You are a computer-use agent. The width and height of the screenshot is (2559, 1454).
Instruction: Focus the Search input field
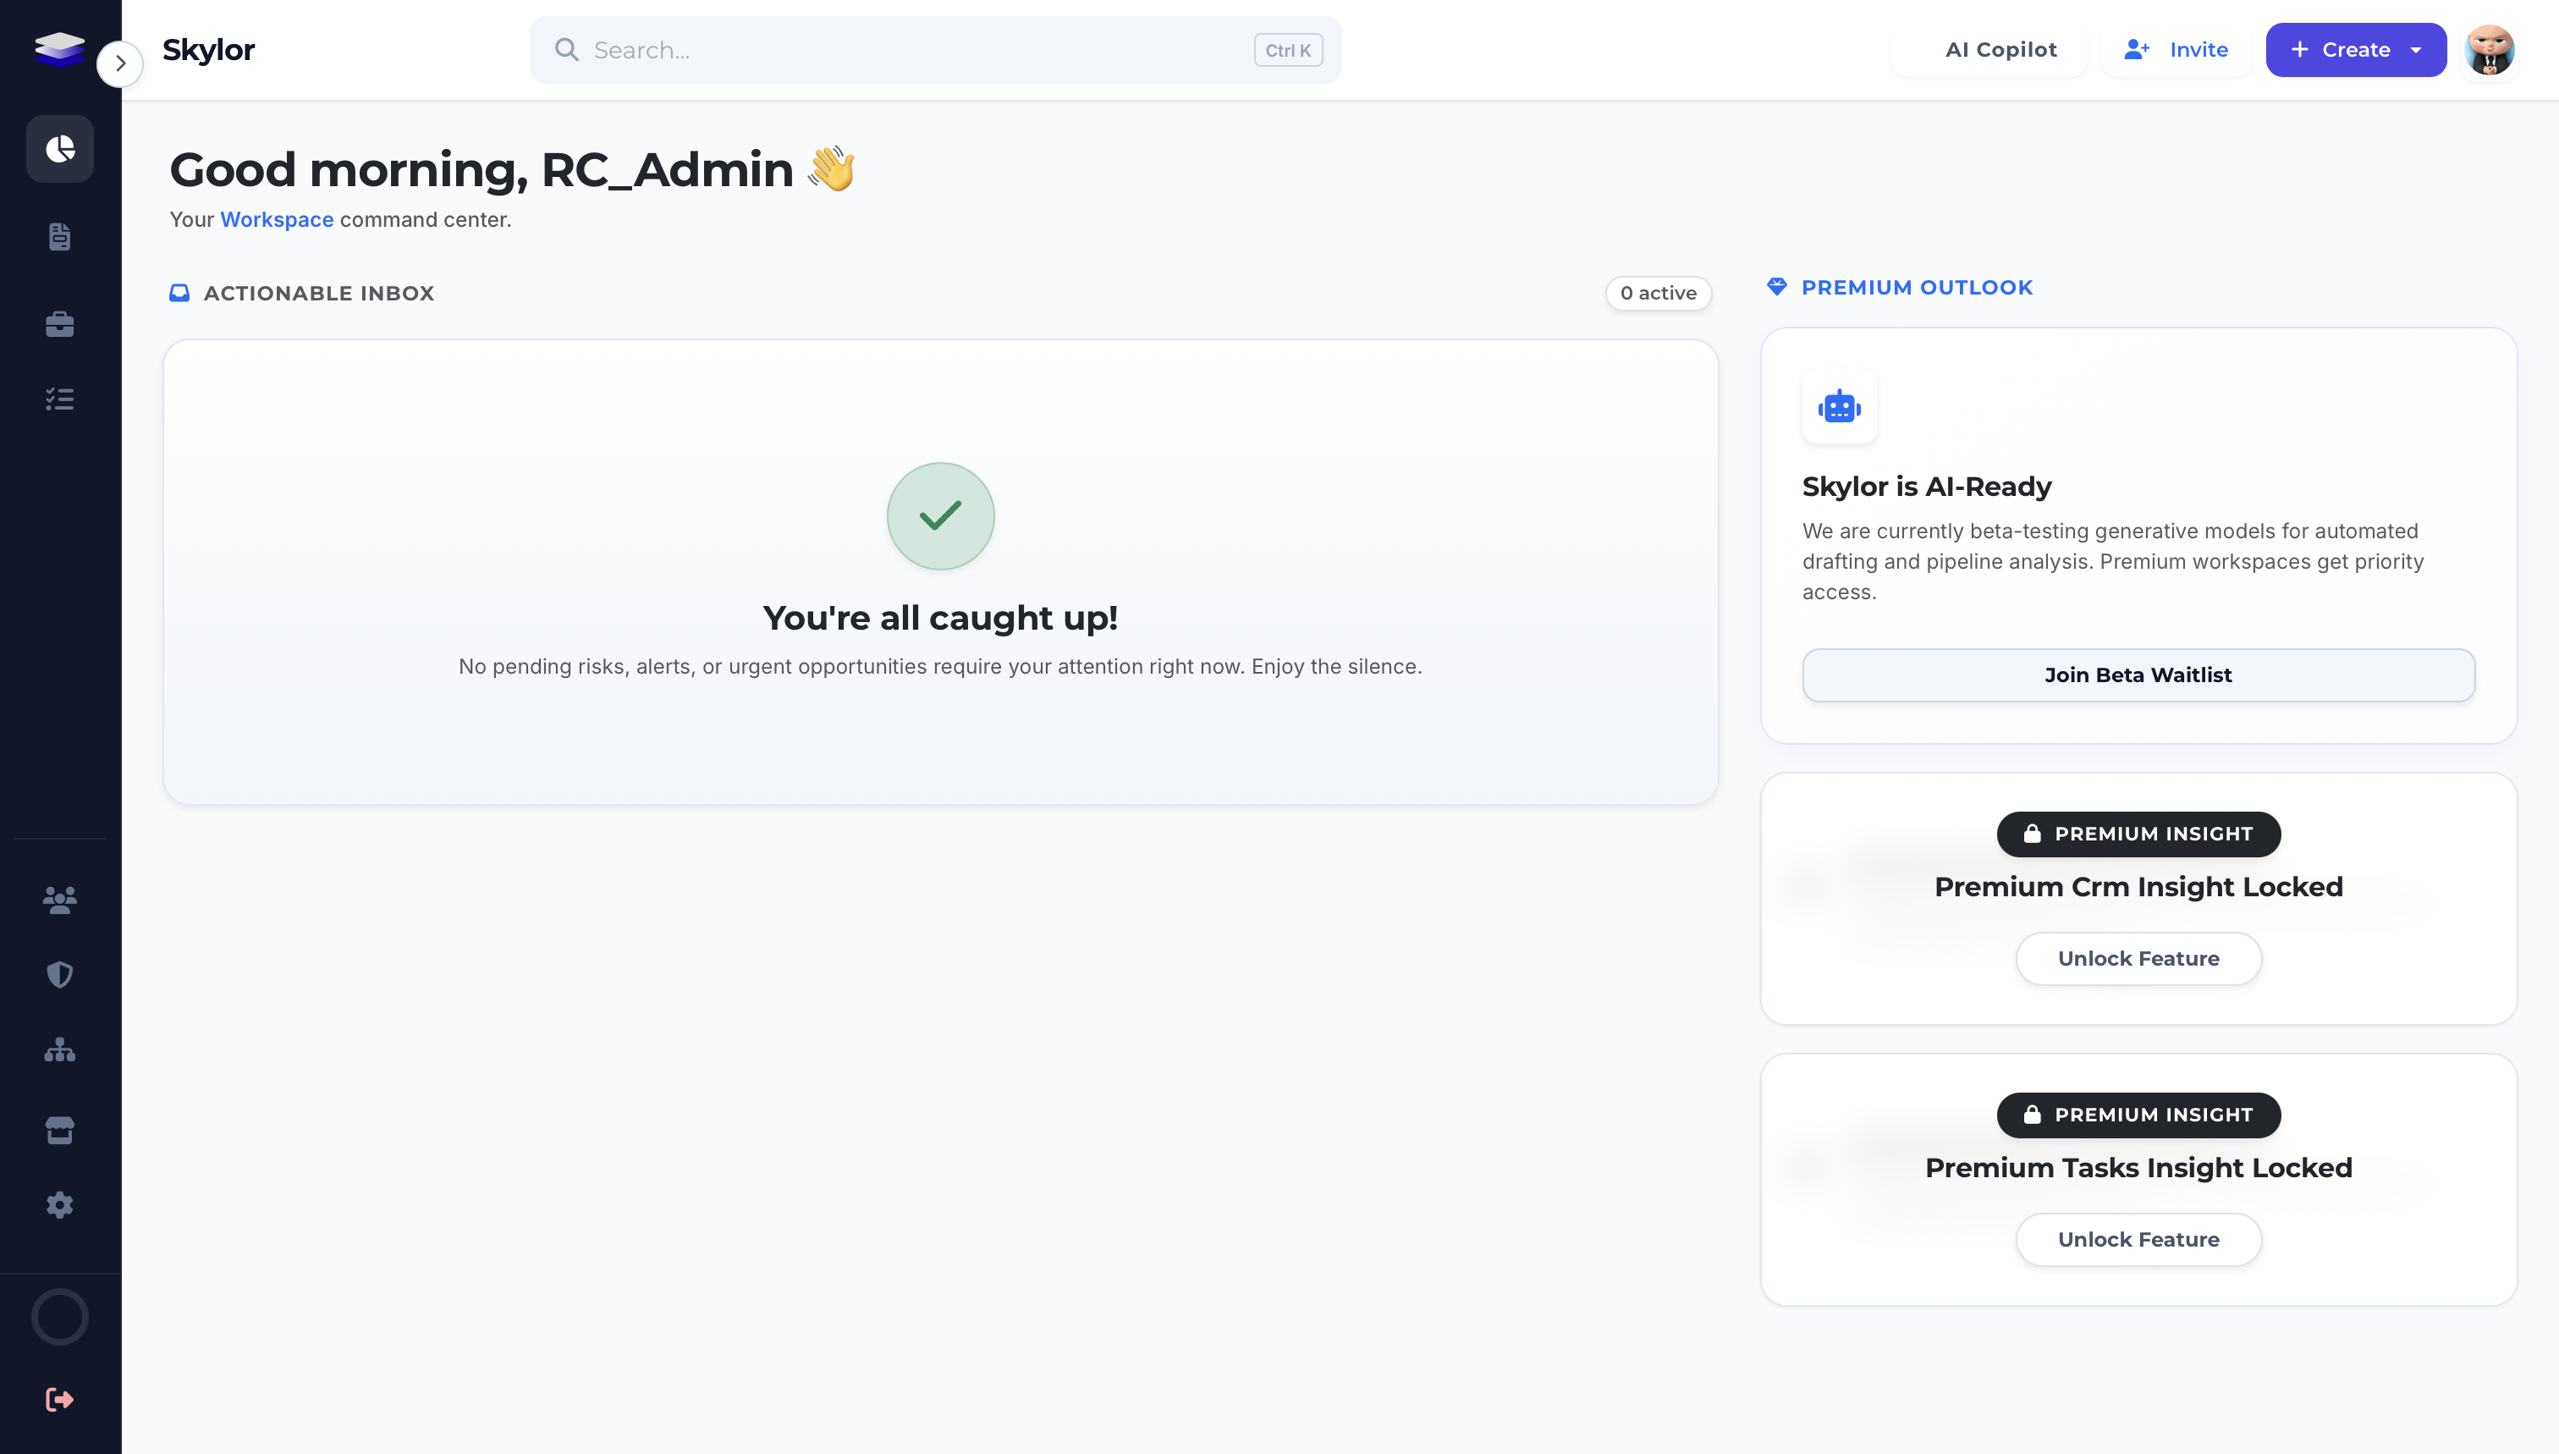point(934,50)
